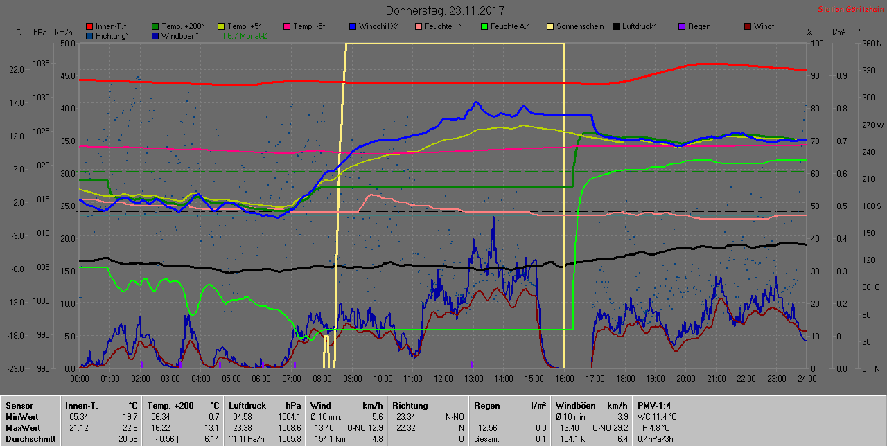This screenshot has width=887, height=446.
Task: Toggle the 6.7 Monat-Ø legend checkbox
Action: click(x=222, y=35)
